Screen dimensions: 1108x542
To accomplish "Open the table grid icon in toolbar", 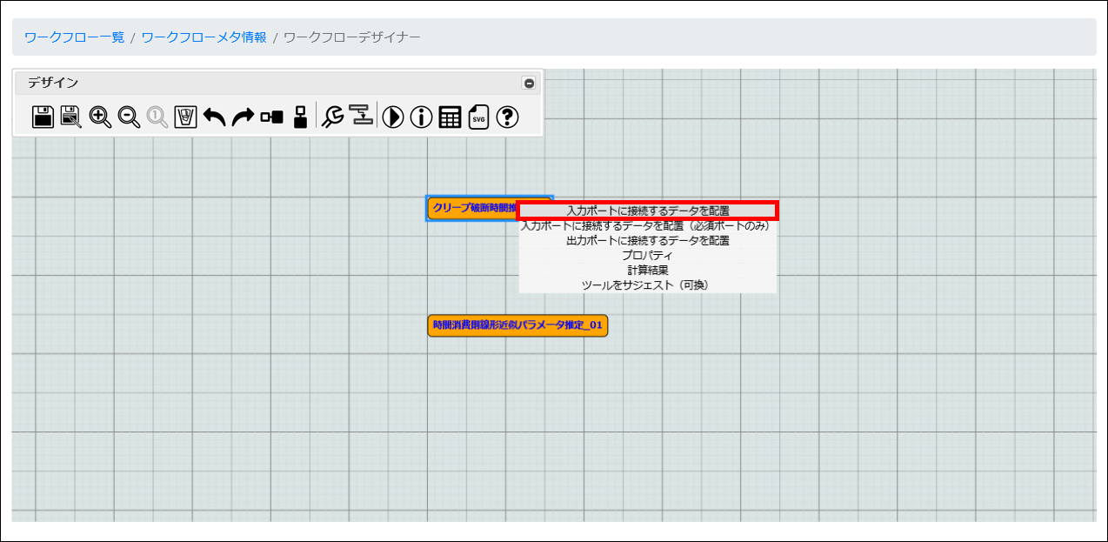I will pyautogui.click(x=450, y=117).
